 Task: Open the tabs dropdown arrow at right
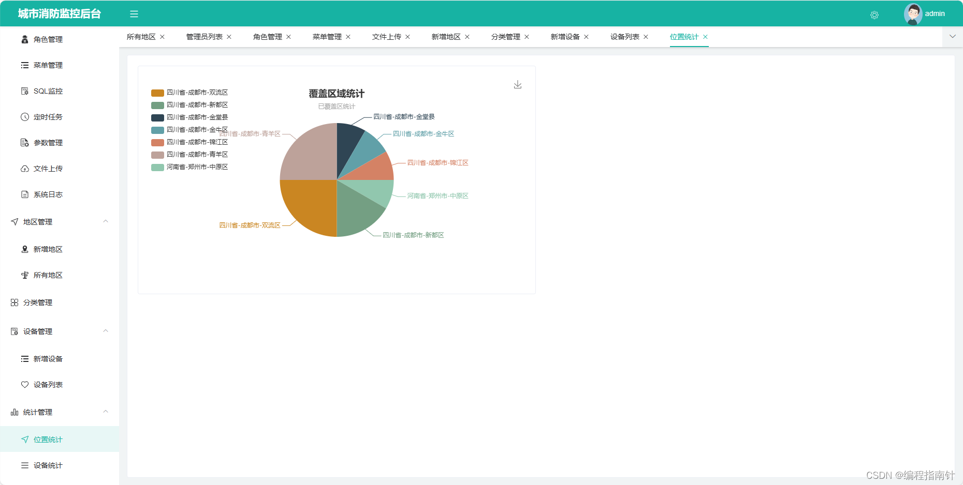point(953,37)
